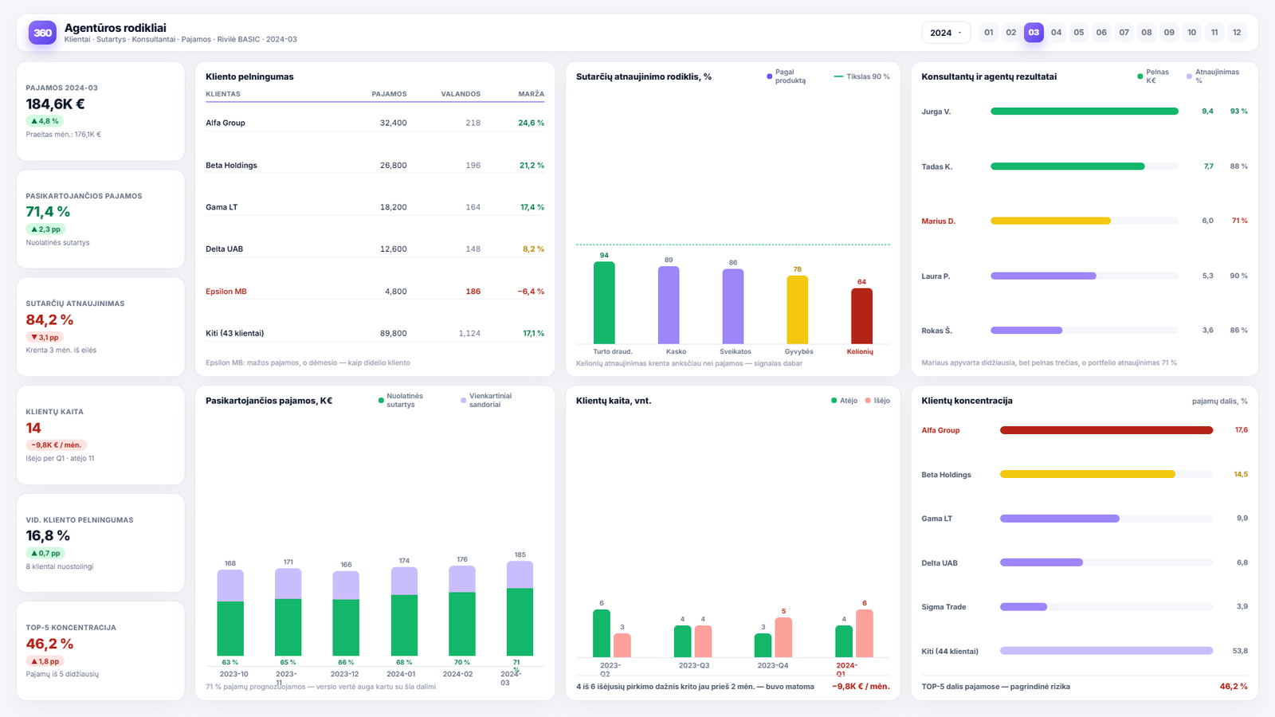Click the 2024-Q1 Išėjo bar
The image size is (1275, 717).
click(865, 634)
